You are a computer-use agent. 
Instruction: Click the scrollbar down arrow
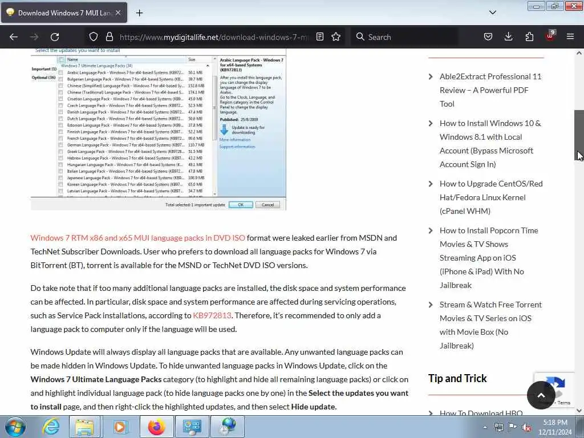click(579, 411)
